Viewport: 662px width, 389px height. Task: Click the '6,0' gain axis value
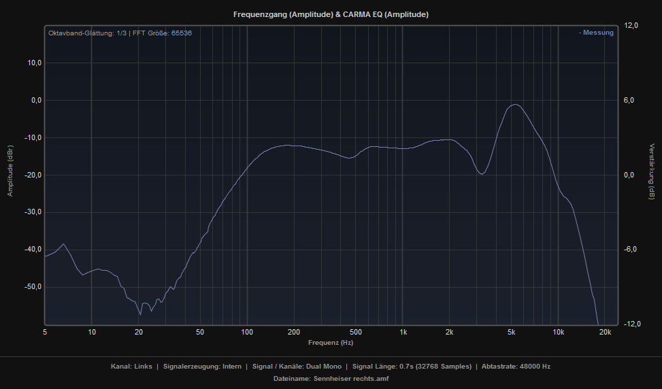[x=629, y=101]
